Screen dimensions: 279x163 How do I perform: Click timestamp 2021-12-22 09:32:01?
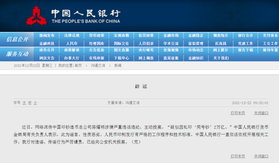pos(250,103)
